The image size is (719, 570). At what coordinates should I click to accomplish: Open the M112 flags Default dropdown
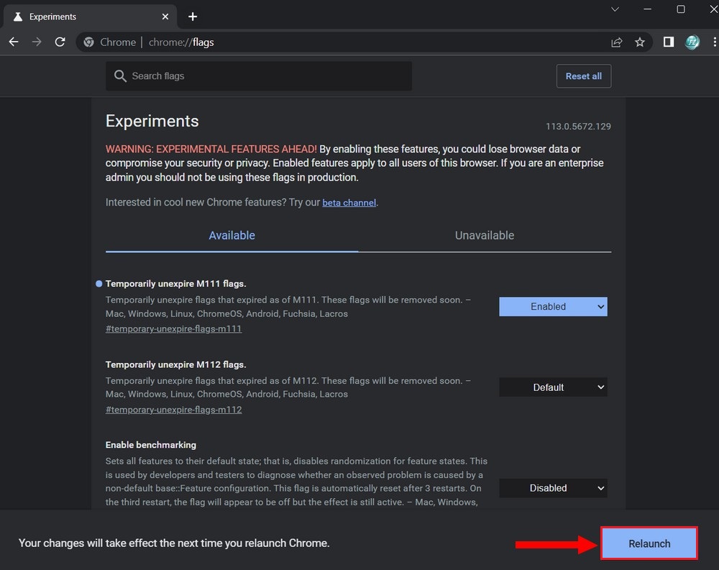tap(553, 387)
